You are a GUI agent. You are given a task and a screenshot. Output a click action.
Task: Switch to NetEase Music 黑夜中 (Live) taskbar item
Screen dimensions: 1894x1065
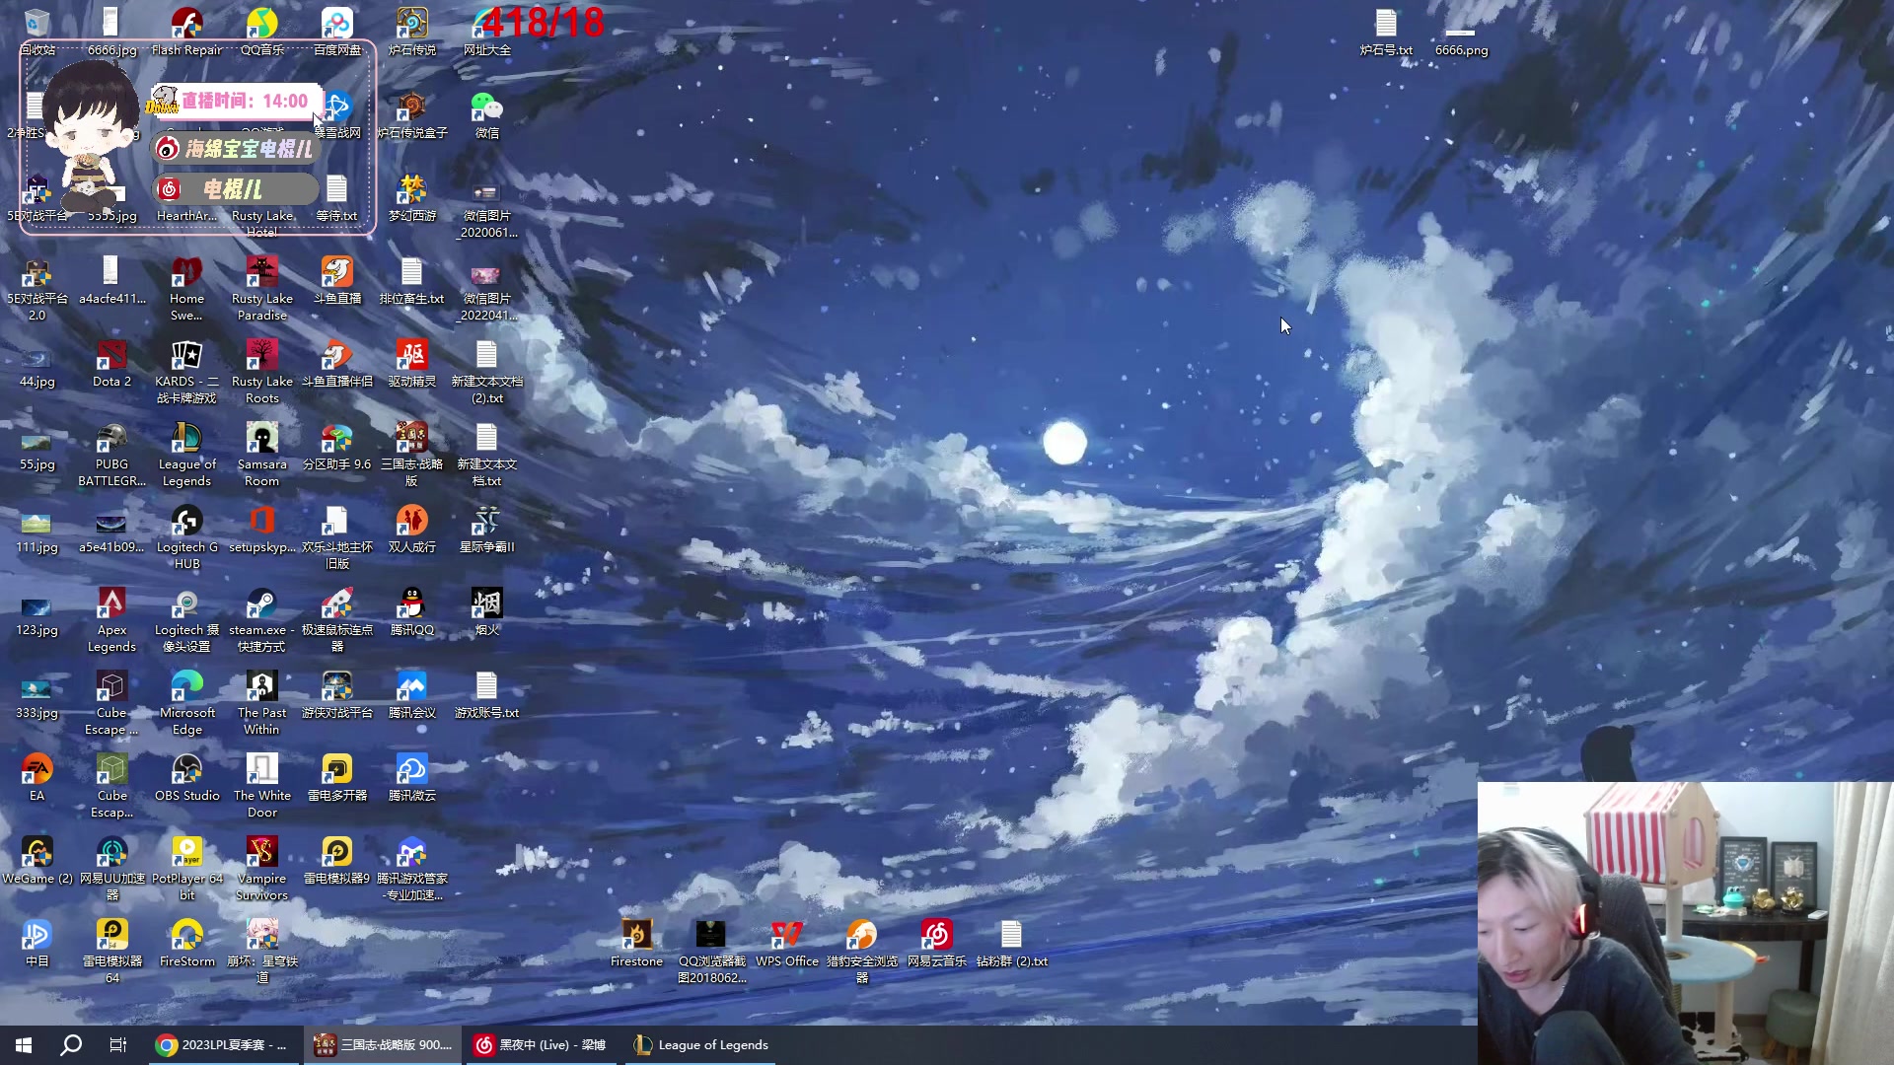(x=541, y=1045)
